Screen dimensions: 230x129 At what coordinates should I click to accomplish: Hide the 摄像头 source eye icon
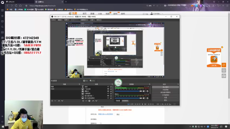click(x=108, y=91)
